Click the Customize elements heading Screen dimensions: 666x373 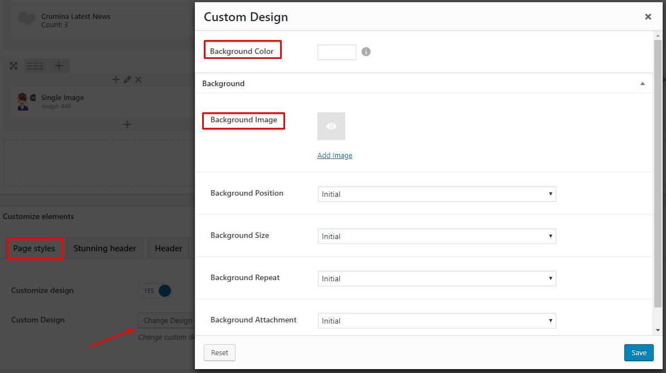click(38, 217)
